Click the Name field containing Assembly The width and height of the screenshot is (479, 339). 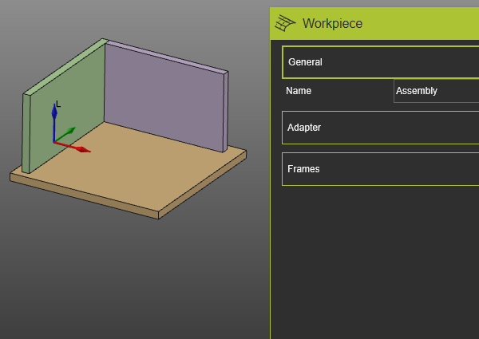436,91
